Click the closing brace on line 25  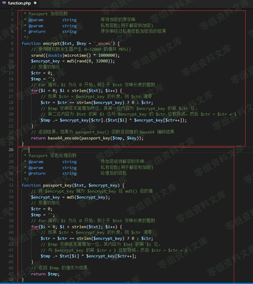(x=23, y=144)
